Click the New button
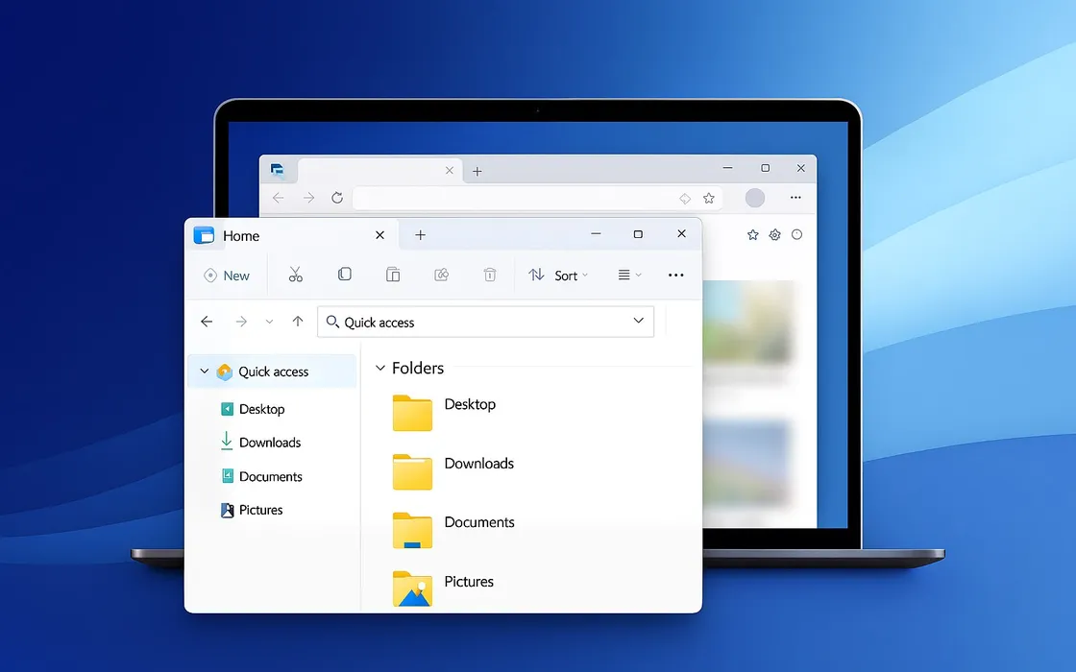Screen dimensions: 1076x672 227,276
